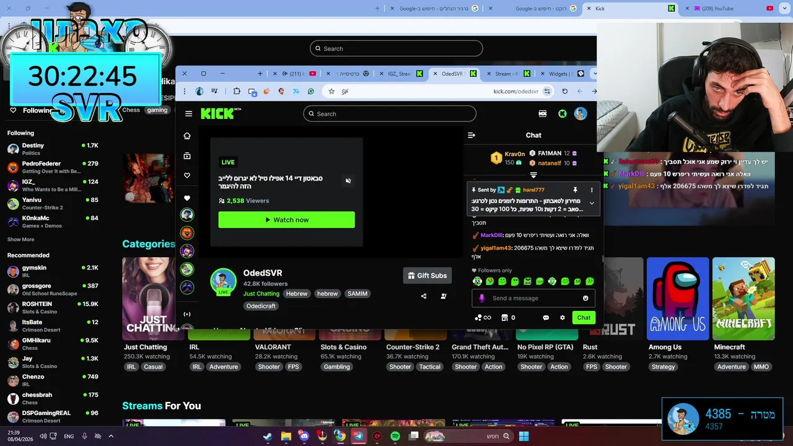Open profile avatar menu in front Kick header
793x446 pixels.
click(581, 113)
